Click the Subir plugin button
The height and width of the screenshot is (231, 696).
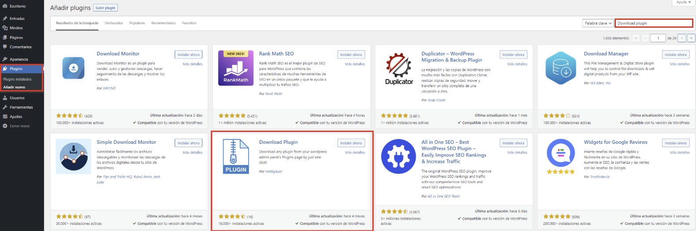pyautogui.click(x=106, y=8)
